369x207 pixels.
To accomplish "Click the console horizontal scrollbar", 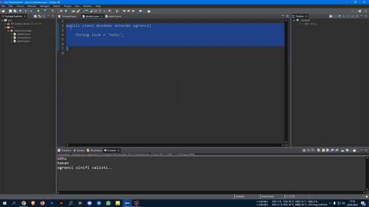I will click(x=211, y=193).
